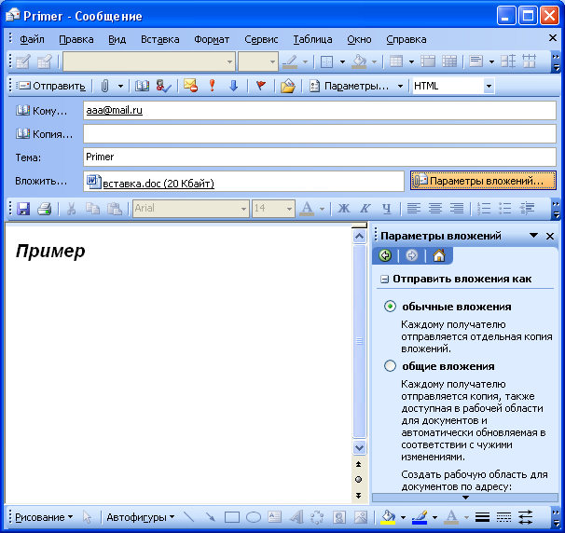Open the Вставка menu
The height and width of the screenshot is (533, 565).
160,39
